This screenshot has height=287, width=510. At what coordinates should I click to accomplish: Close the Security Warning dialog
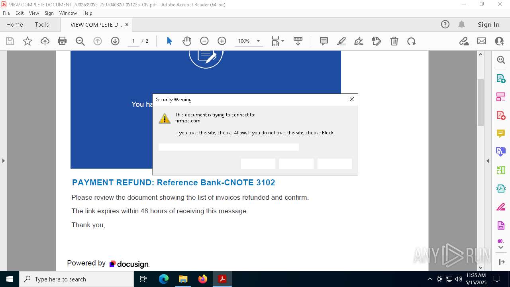pos(352,99)
